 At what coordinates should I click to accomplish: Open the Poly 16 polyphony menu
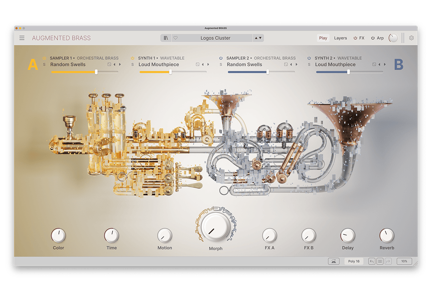point(354,261)
